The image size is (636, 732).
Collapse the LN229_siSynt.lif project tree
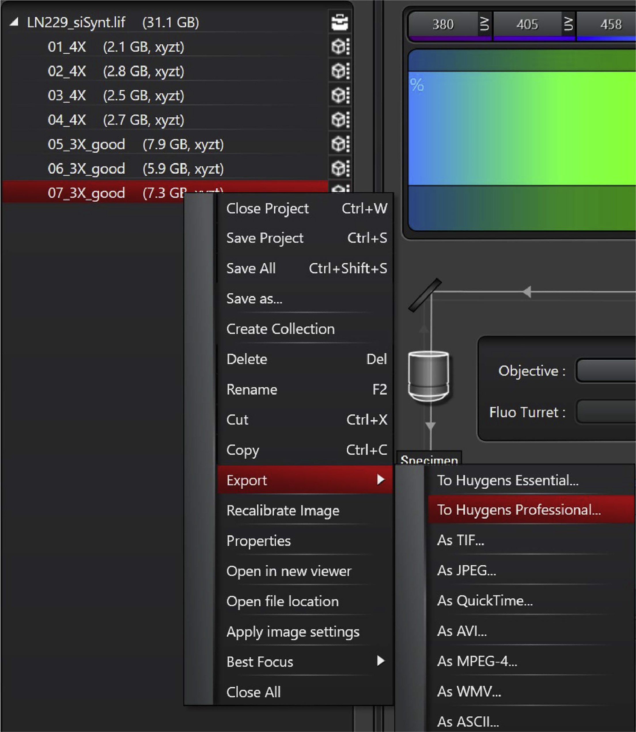(x=14, y=22)
